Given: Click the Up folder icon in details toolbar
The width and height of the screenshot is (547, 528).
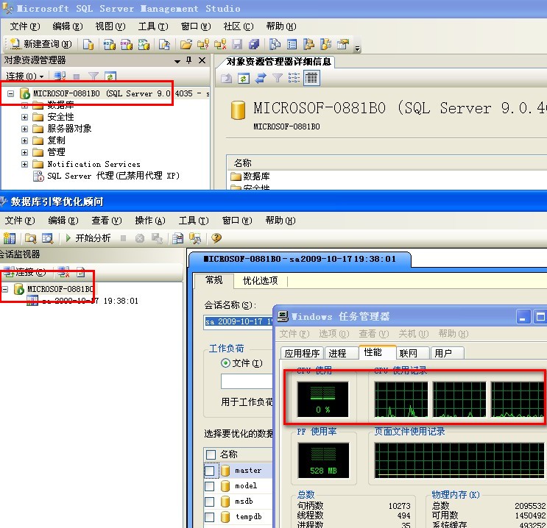Looking at the screenshot, I should pos(227,78).
